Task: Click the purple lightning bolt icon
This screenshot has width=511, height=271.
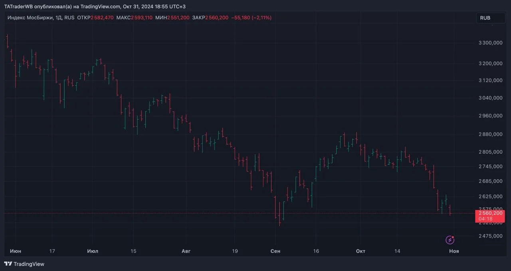Action: coord(450,240)
